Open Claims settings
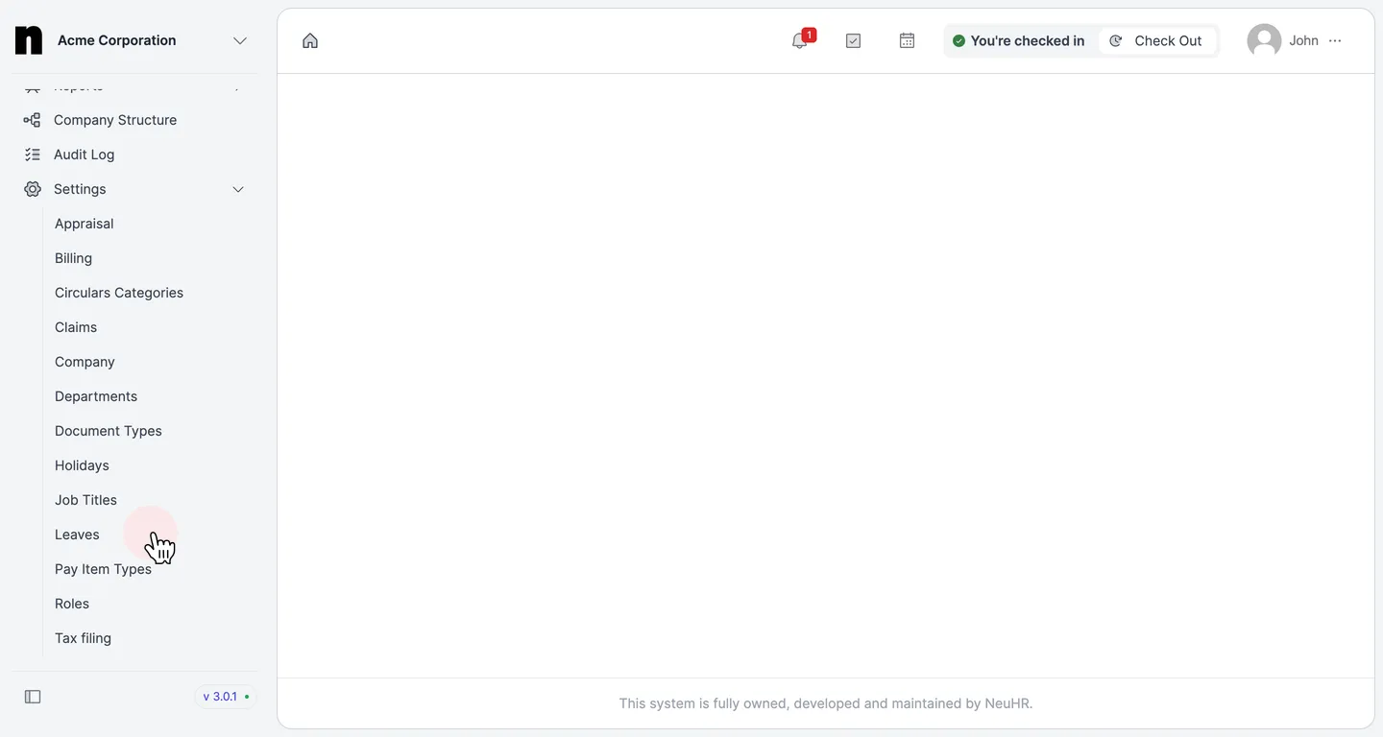The image size is (1383, 737). [76, 327]
